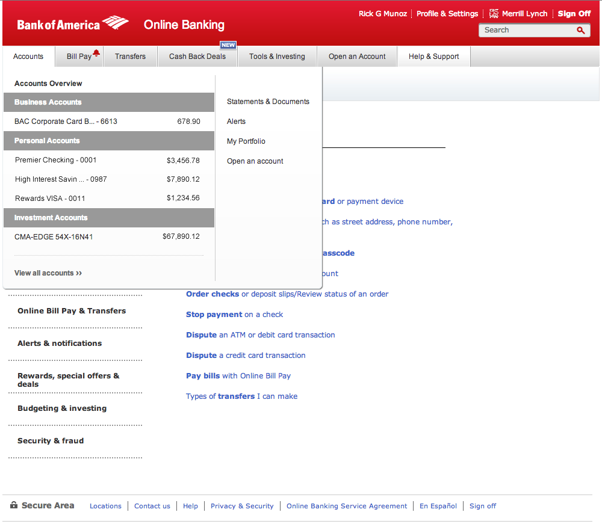Click the Locations footer link
Screen dimensions: 602x527
[x=105, y=506]
